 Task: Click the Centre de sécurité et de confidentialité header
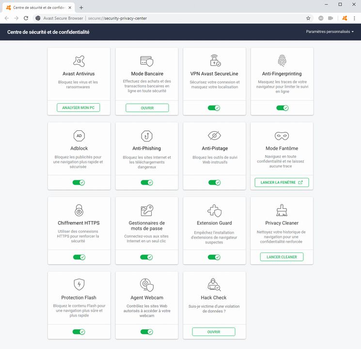(48, 32)
